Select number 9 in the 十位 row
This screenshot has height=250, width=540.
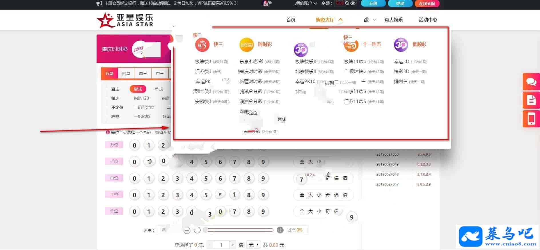point(263,195)
